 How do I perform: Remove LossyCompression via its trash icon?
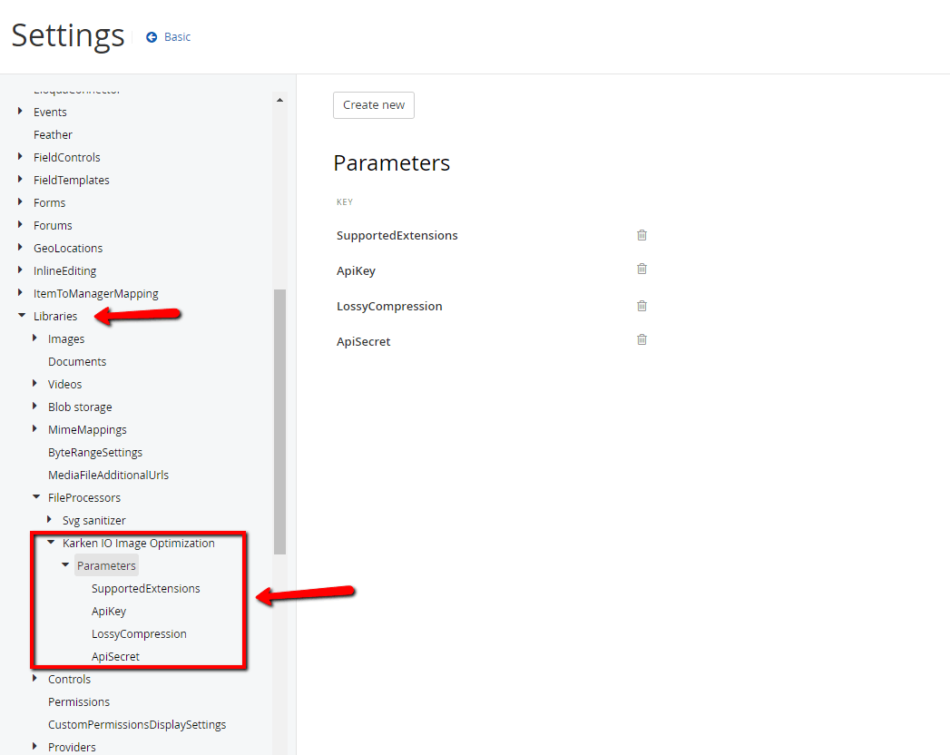tap(641, 306)
